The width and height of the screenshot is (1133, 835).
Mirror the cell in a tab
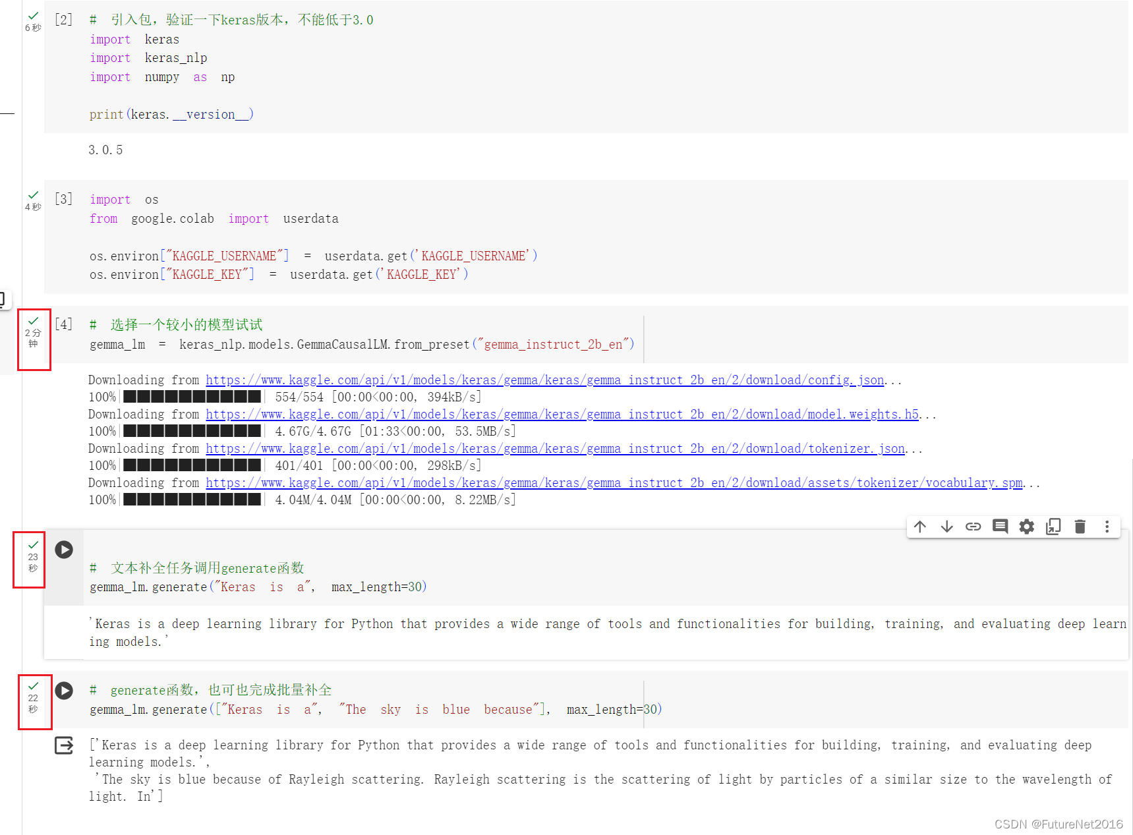1053,526
